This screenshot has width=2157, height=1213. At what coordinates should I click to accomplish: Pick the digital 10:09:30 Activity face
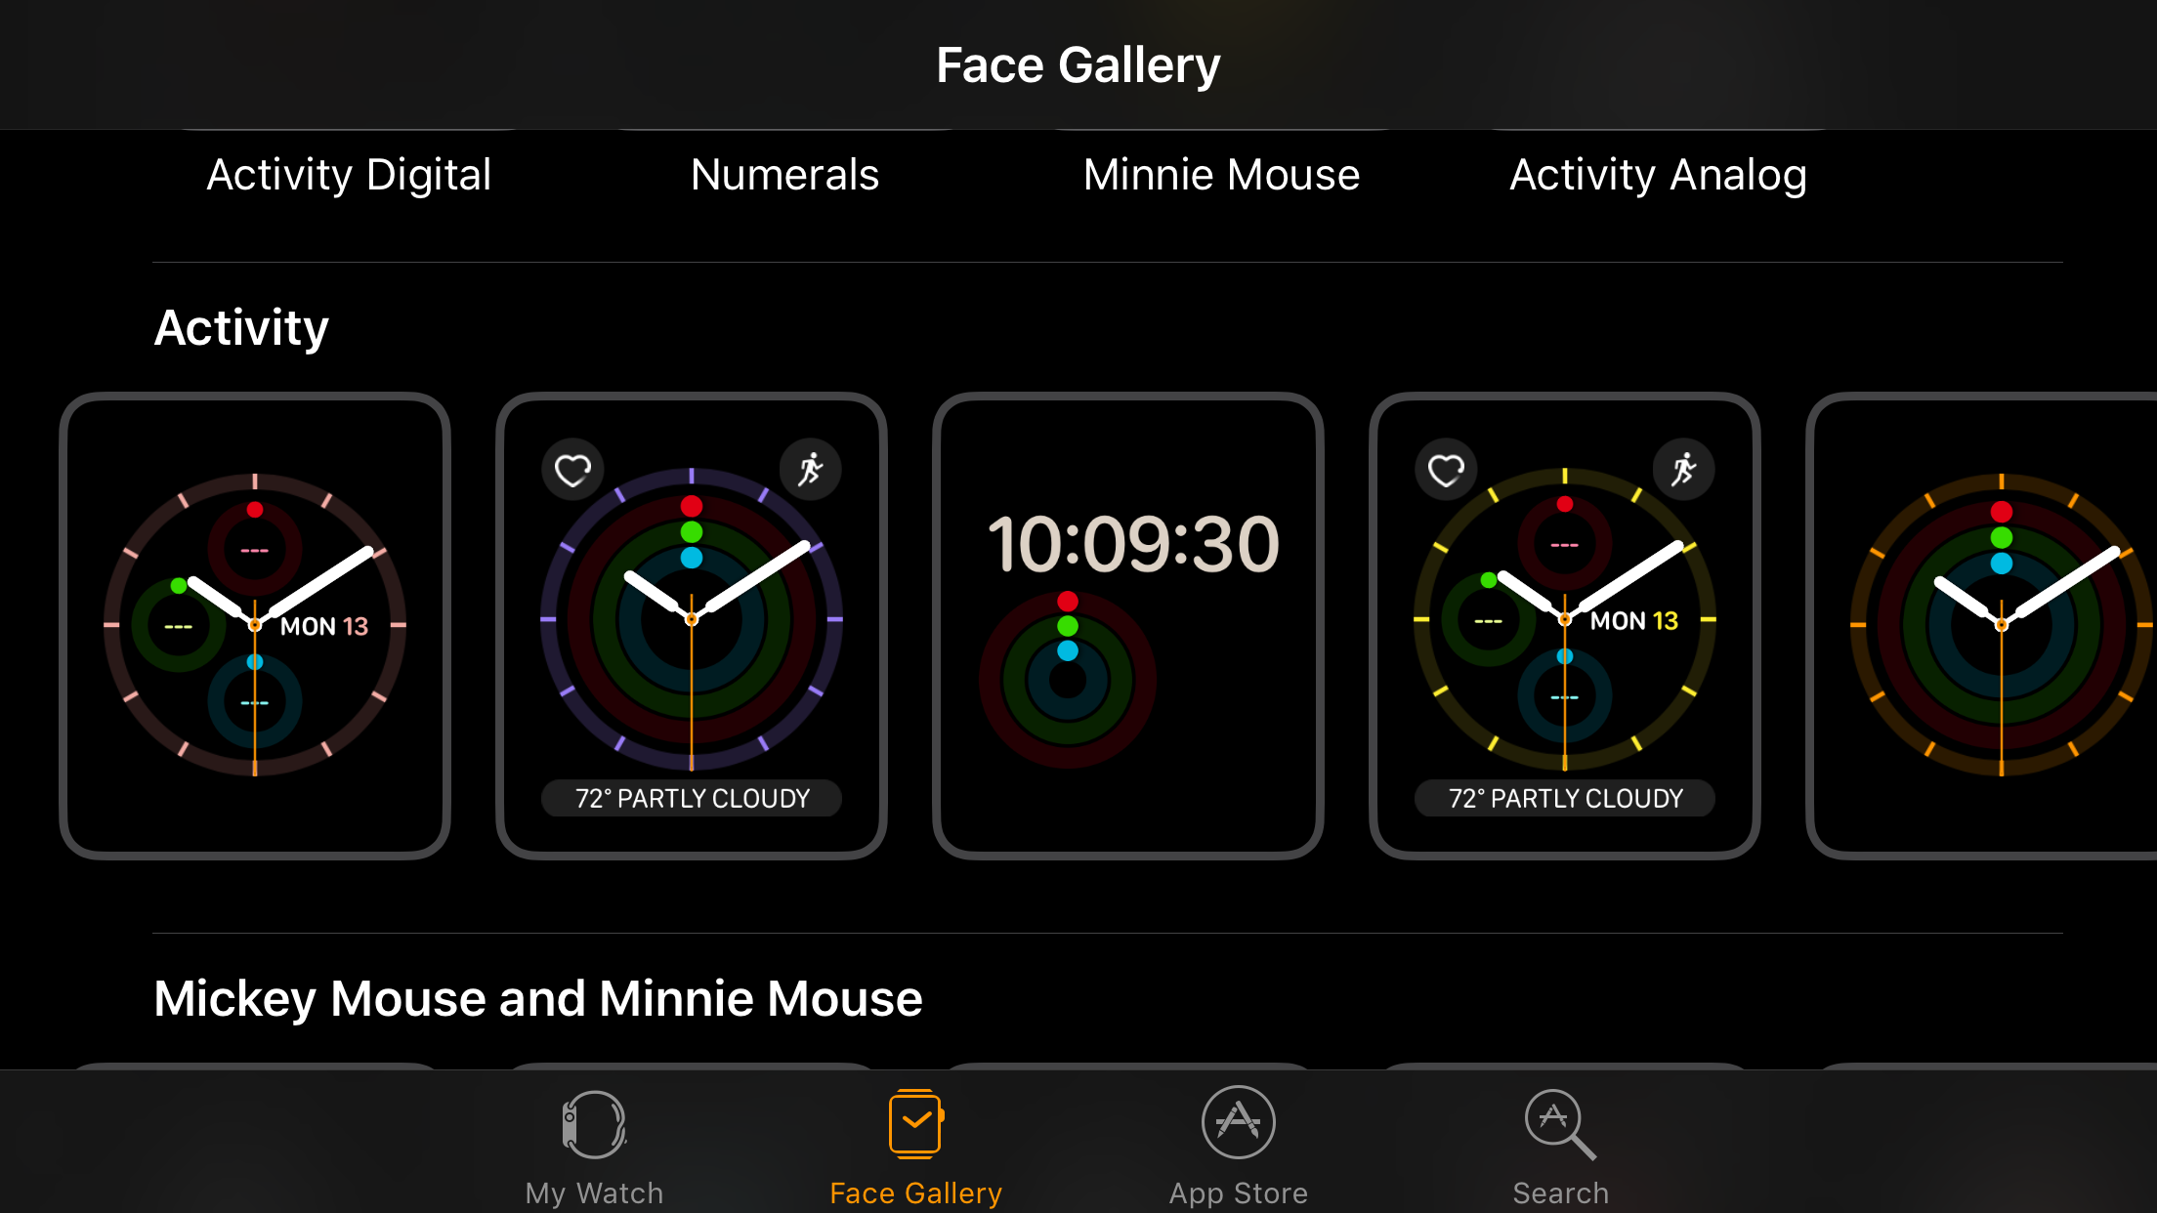point(1128,626)
